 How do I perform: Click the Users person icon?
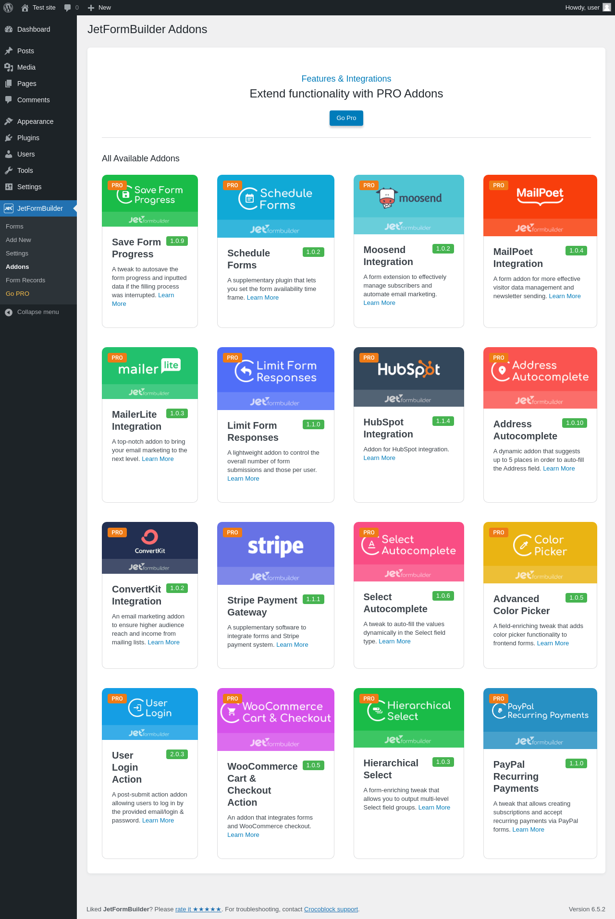coord(9,154)
